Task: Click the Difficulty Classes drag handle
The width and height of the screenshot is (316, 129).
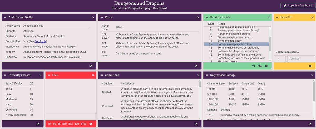Action: [x=5, y=75]
